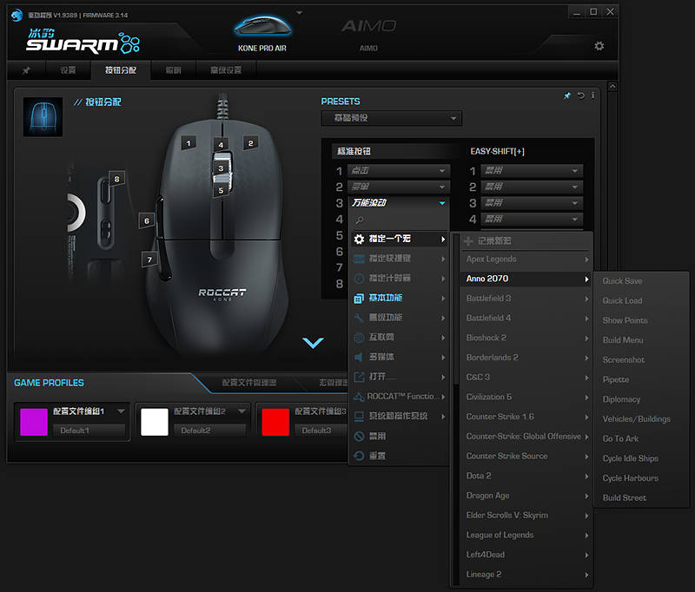Open the Battlefield 4 macro submenu
Viewport: 695px width, 592px height.
[x=526, y=318]
